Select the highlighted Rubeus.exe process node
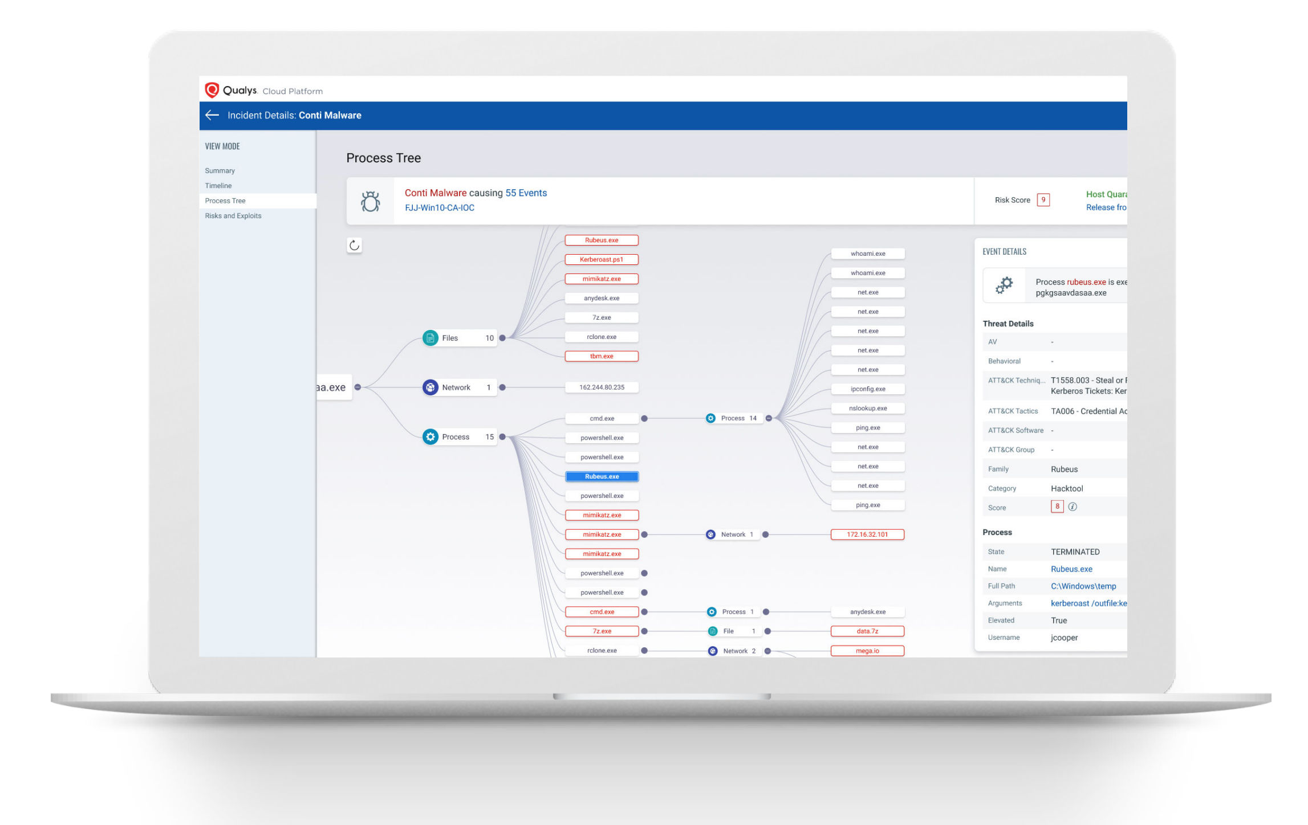This screenshot has height=825, width=1308. pos(602,476)
